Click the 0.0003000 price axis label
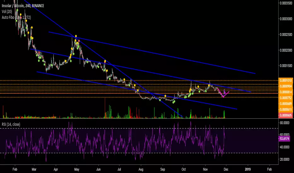The width and height of the screenshot is (294, 173). [x=286, y=19]
